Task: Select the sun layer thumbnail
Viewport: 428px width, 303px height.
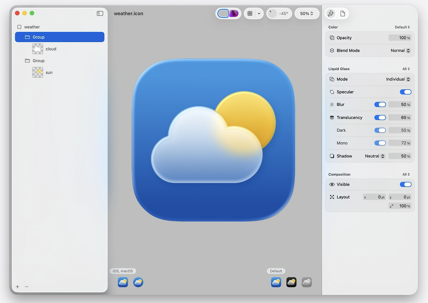Action: [x=38, y=72]
